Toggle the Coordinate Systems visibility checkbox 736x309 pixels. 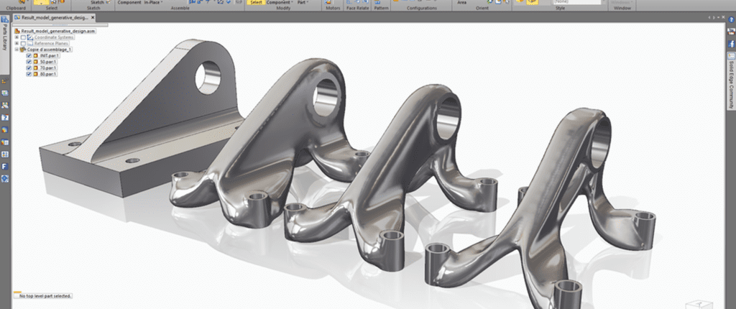pyautogui.click(x=24, y=37)
